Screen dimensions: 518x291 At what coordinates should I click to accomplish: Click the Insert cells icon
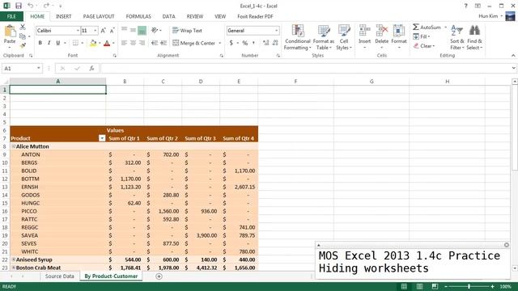(364, 31)
